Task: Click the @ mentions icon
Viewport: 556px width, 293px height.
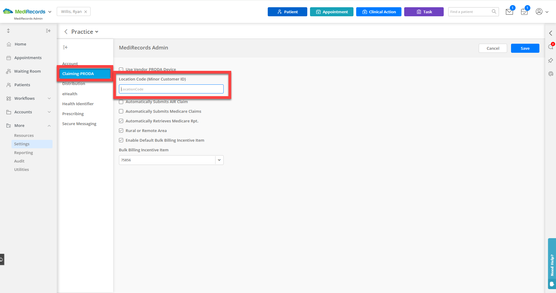Action: click(x=551, y=74)
